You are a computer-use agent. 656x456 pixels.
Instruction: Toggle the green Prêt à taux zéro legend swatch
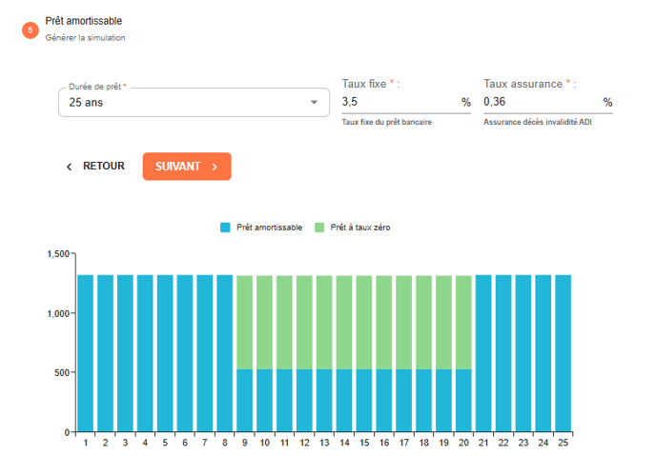(x=320, y=228)
